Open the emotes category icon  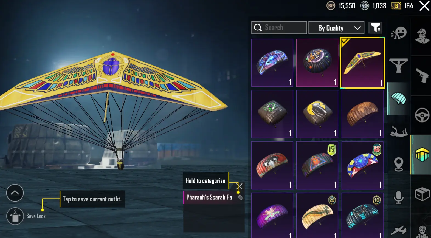(399, 33)
